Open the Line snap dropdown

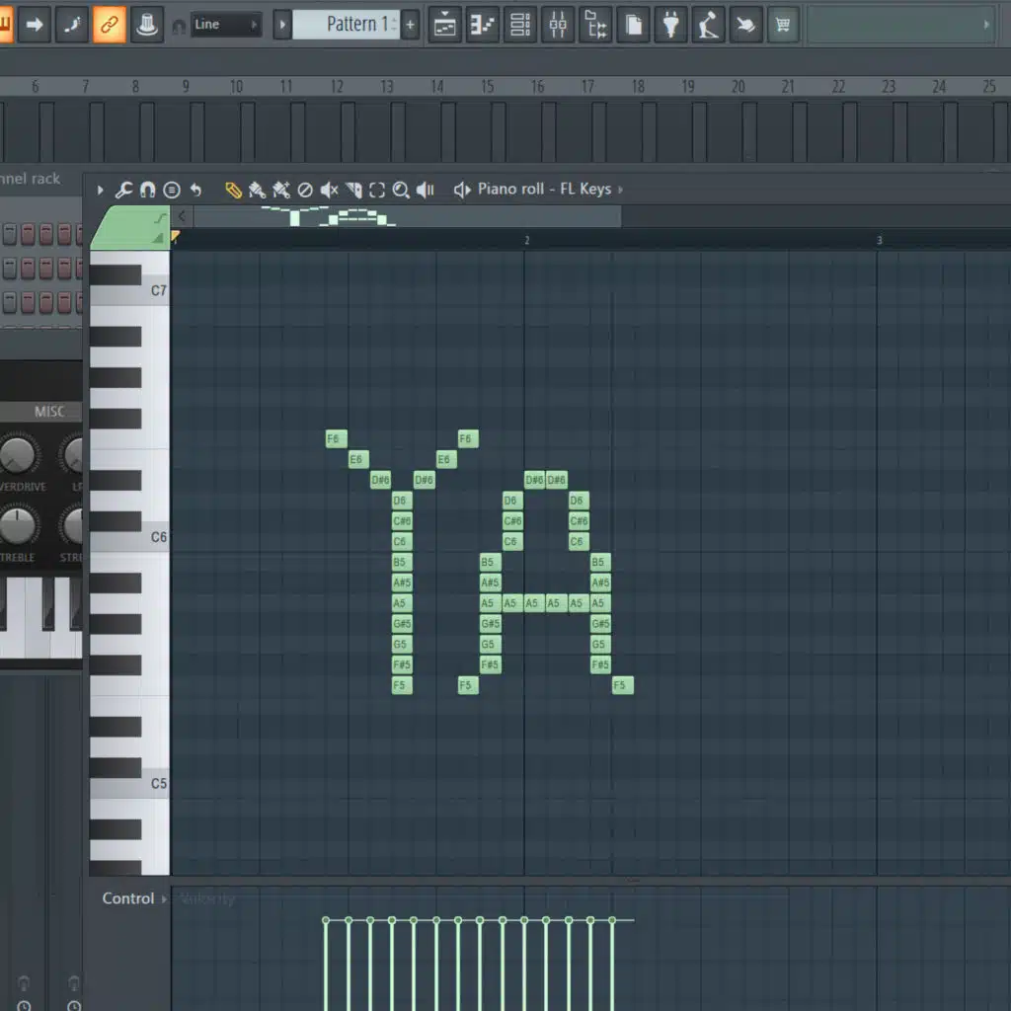227,25
